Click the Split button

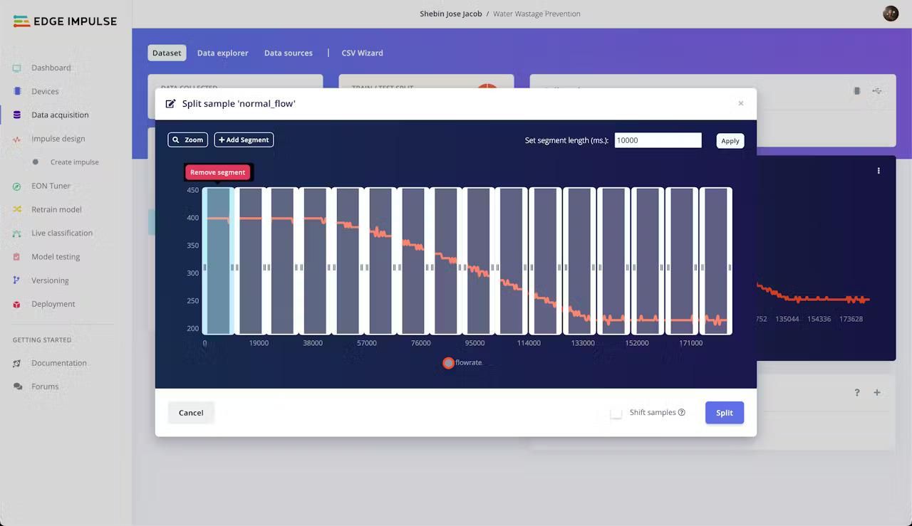coord(725,413)
